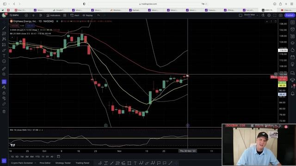Set the 1Y date range

tap(43, 157)
